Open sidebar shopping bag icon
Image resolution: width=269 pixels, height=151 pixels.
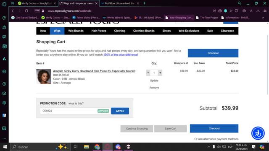click(4, 27)
